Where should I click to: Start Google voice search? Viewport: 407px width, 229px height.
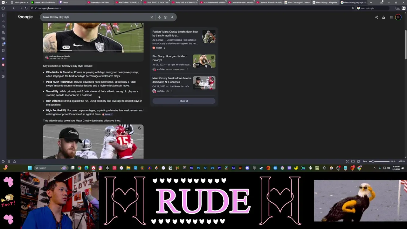159,17
